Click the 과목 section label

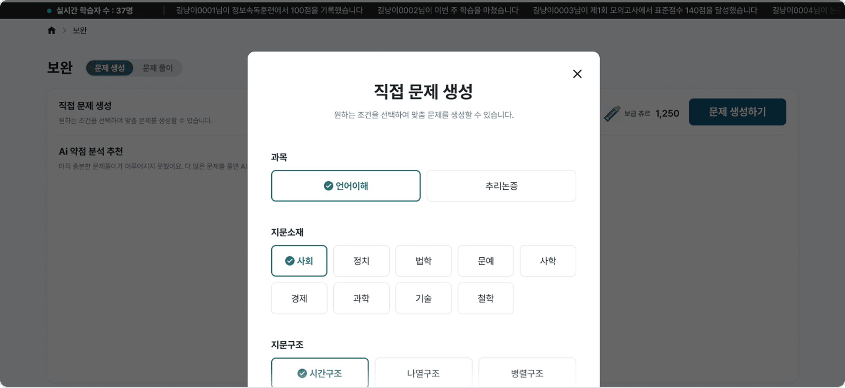(x=279, y=157)
